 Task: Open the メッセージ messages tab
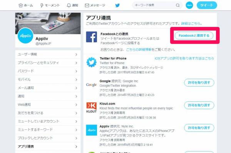[x=95, y=5]
